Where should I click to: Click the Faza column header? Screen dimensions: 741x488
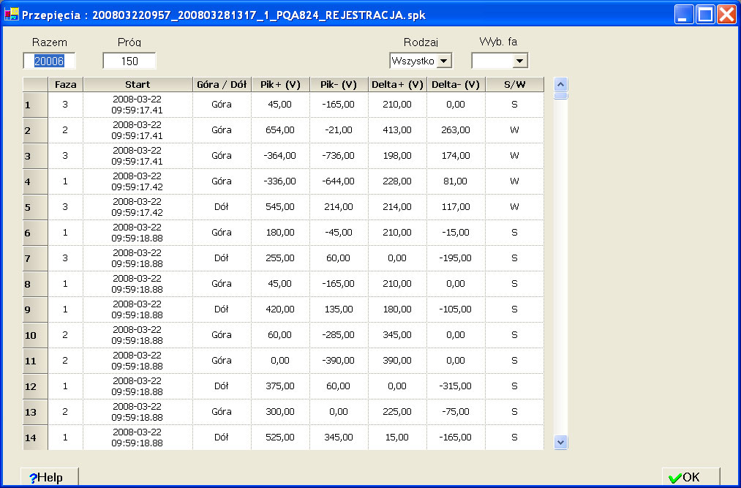(65, 84)
